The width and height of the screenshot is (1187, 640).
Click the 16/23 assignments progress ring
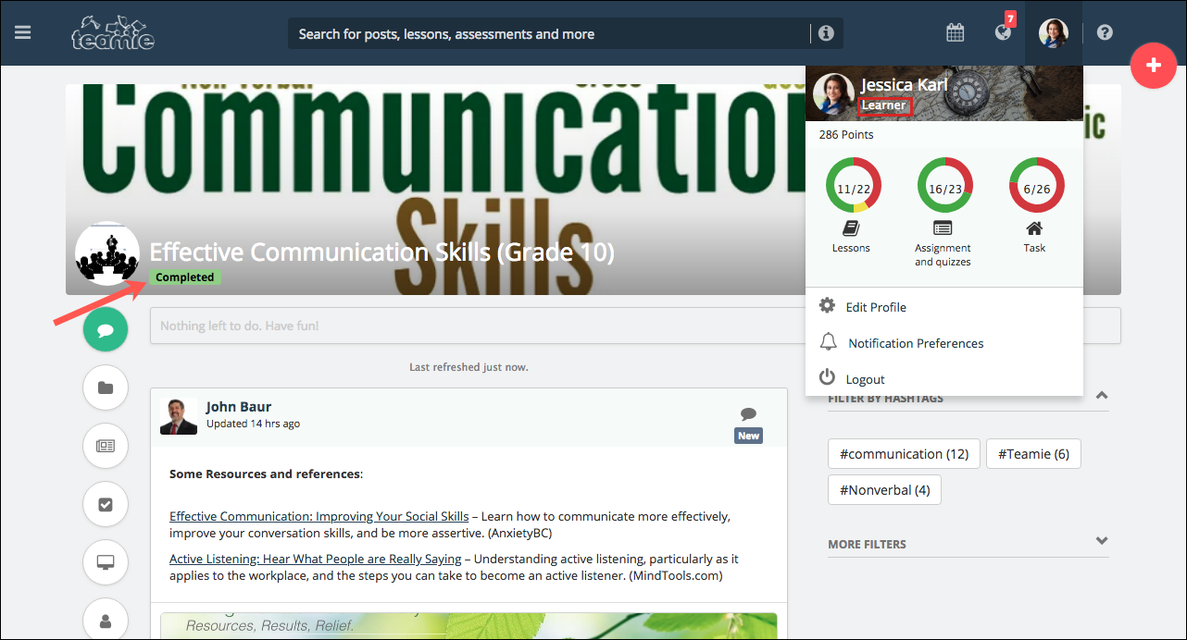[944, 185]
